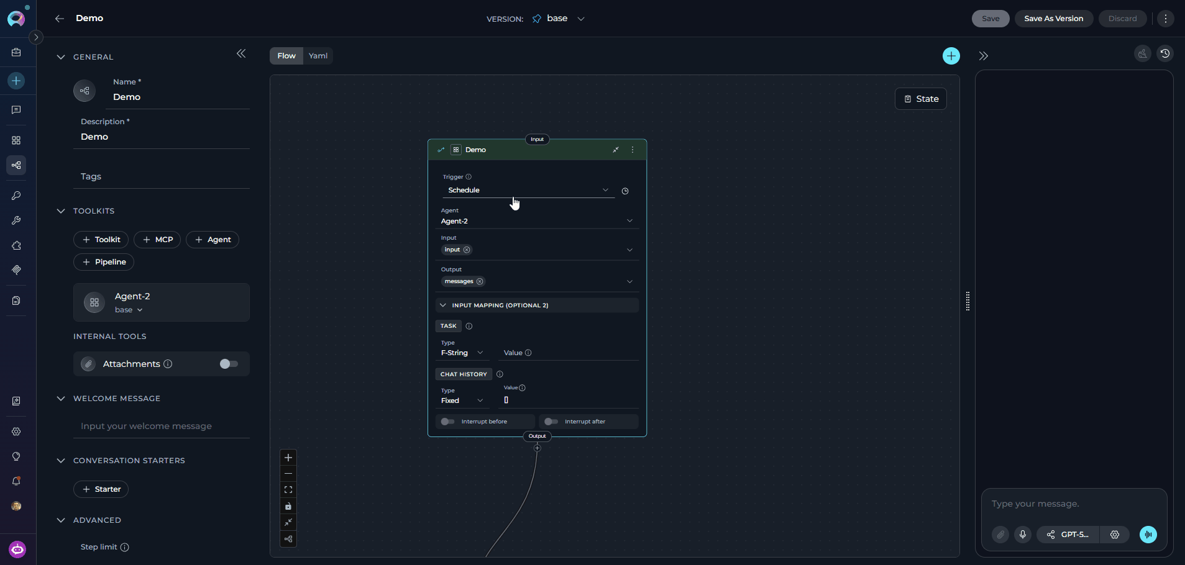Open the version base dropdown
Screen dimensions: 1185x565
pyautogui.click(x=581, y=19)
